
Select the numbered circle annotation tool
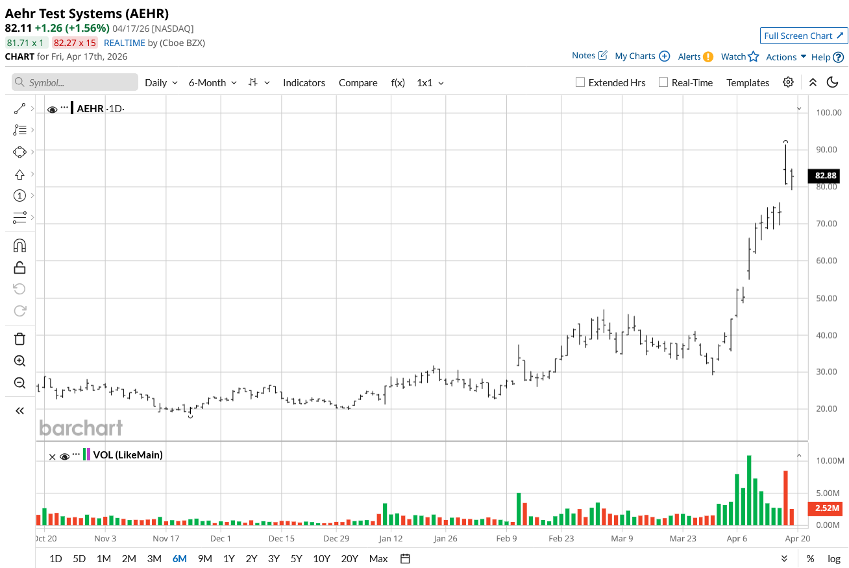19,196
